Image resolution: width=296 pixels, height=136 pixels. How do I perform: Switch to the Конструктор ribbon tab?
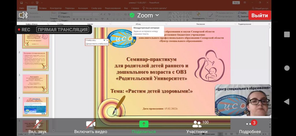[56, 8]
